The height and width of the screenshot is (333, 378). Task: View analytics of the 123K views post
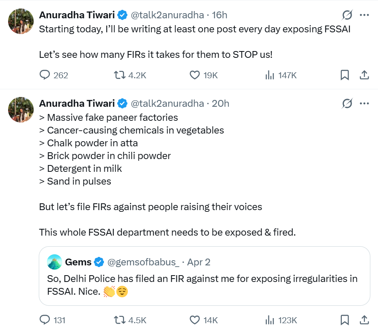coord(270,320)
